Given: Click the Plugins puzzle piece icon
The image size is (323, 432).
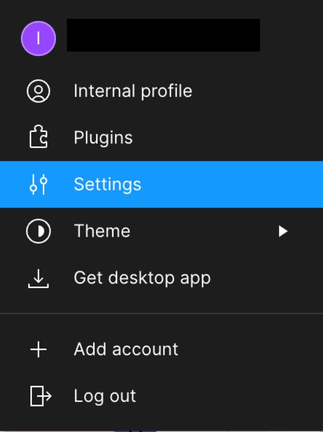Looking at the screenshot, I should [x=38, y=137].
